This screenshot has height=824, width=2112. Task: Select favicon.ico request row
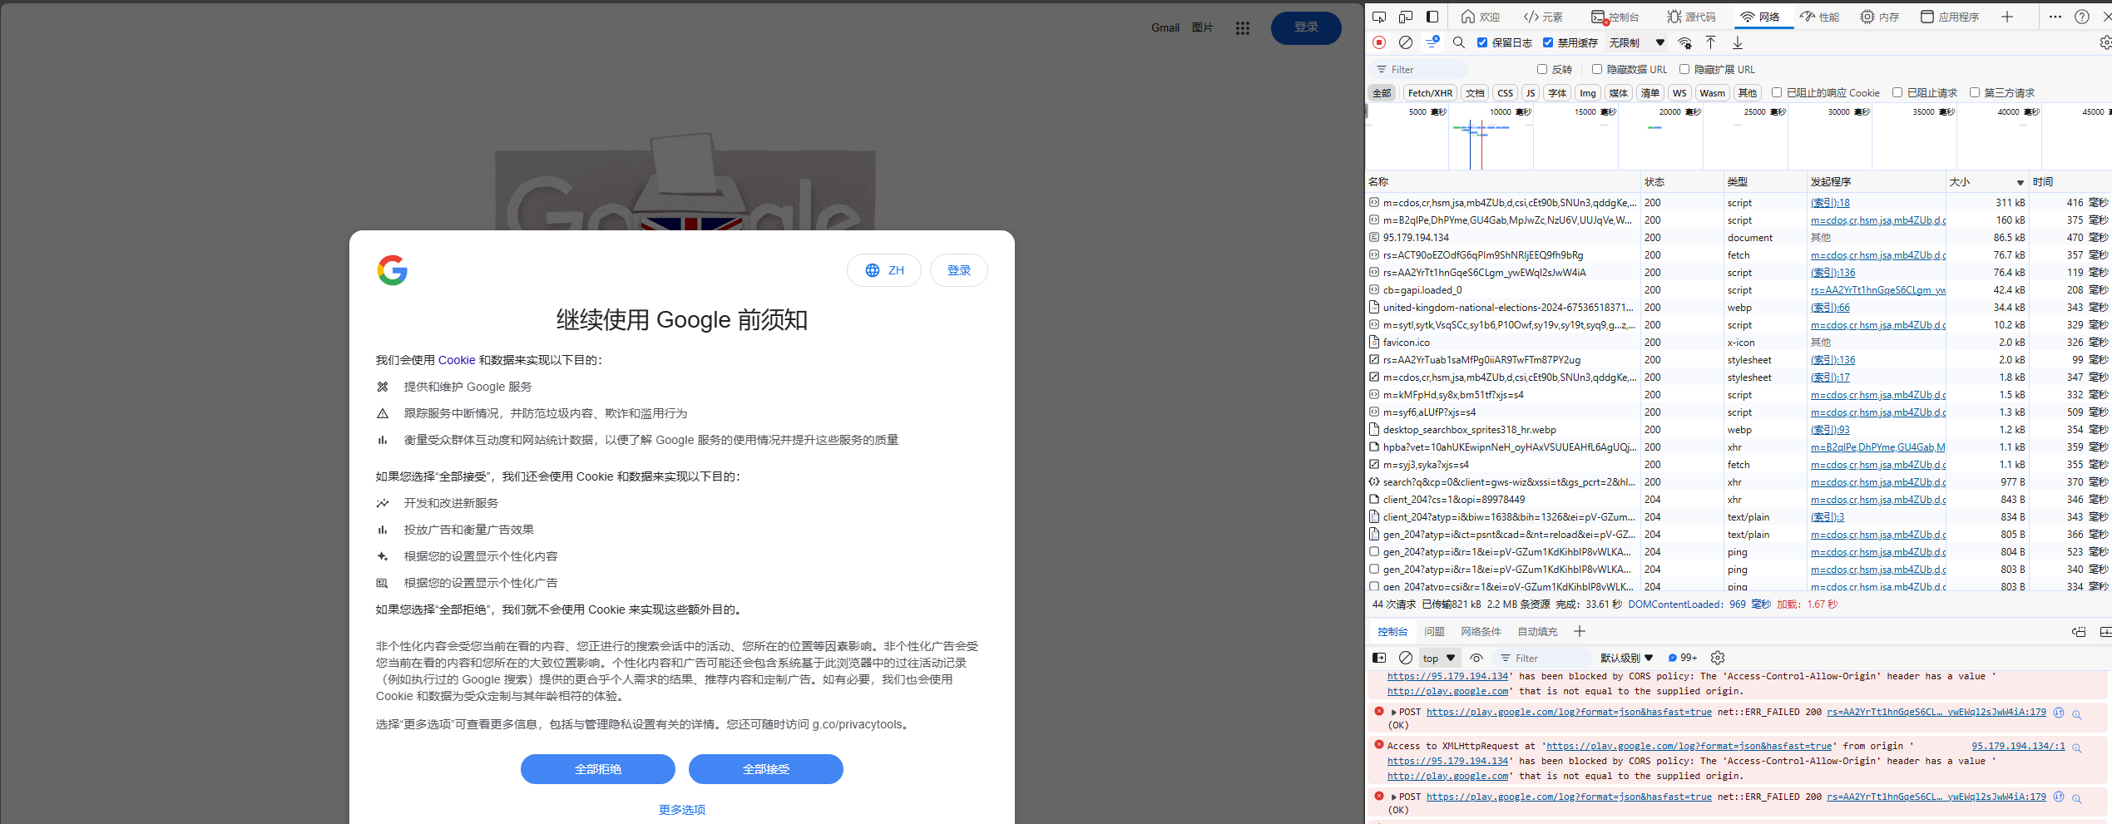(1739, 343)
